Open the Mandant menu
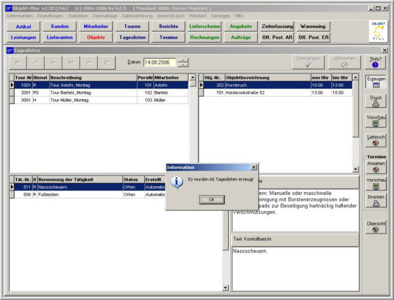 pos(198,16)
